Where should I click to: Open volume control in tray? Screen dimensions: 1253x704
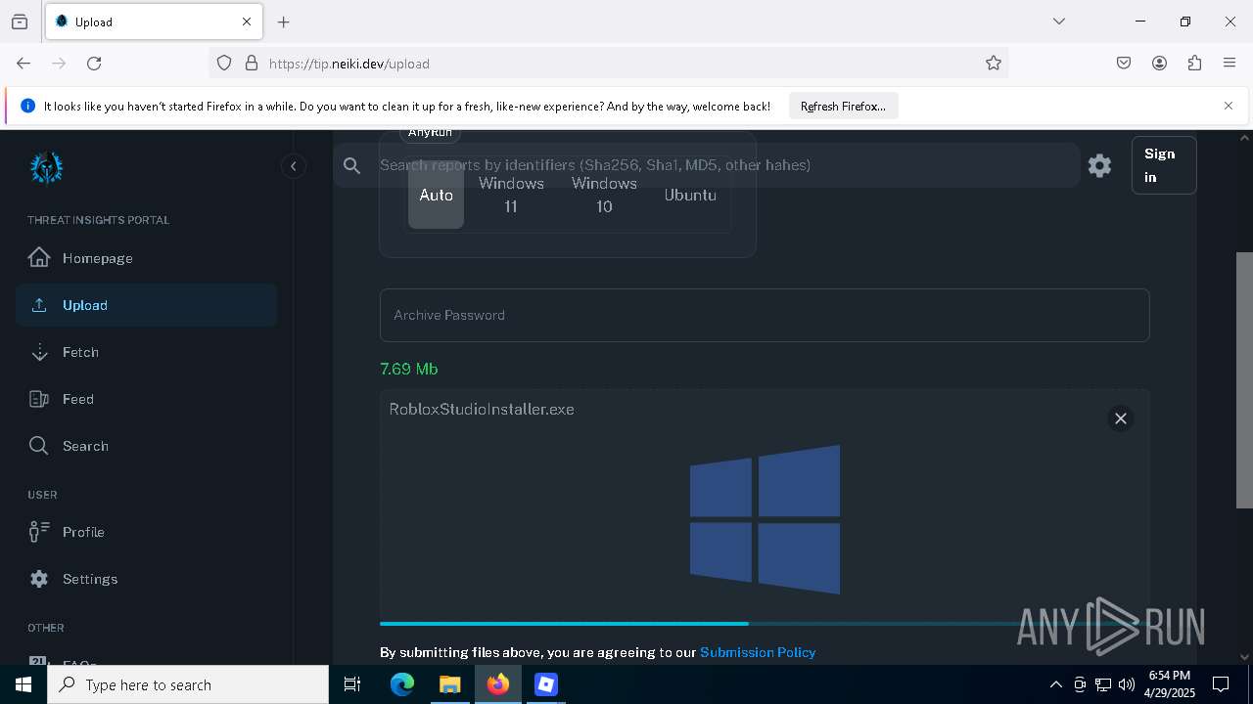[1126, 684]
